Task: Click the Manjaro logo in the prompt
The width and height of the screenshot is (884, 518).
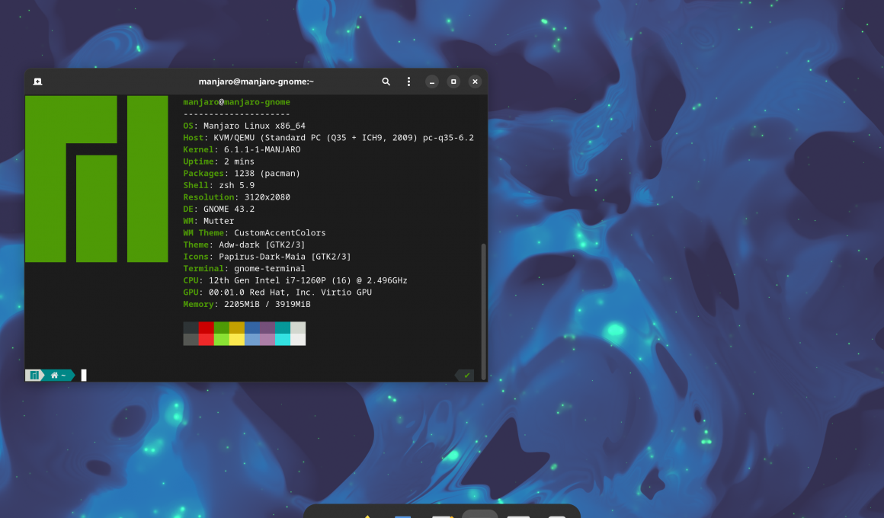Action: [34, 376]
